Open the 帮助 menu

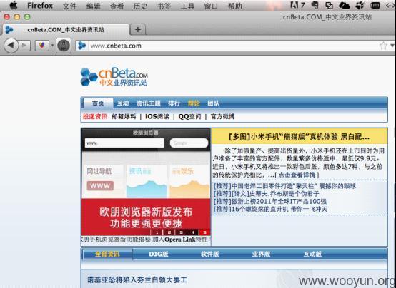(x=234, y=6)
